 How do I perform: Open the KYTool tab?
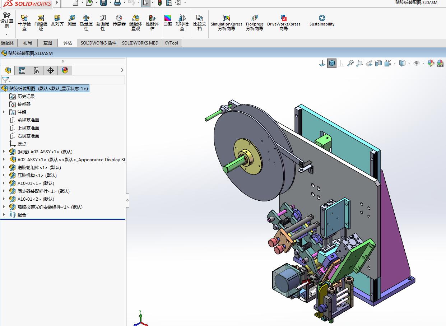171,43
